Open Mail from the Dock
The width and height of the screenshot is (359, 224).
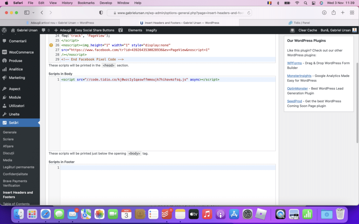(x=73, y=214)
